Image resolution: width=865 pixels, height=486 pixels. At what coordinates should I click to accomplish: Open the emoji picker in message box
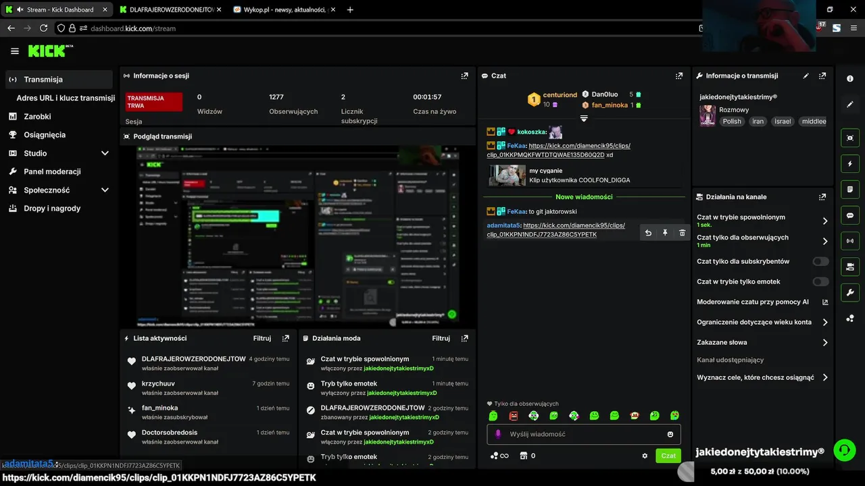pos(670,434)
